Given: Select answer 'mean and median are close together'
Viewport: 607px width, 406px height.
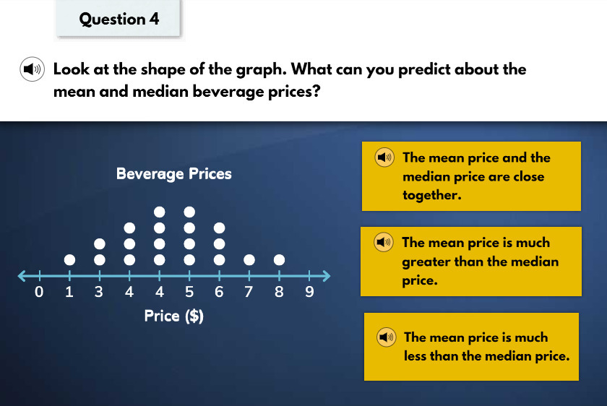Looking at the screenshot, I should (x=471, y=176).
